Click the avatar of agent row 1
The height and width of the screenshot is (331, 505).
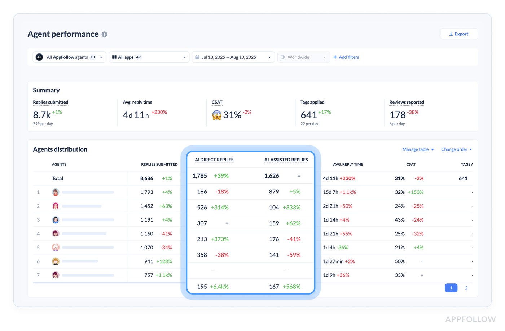56,192
